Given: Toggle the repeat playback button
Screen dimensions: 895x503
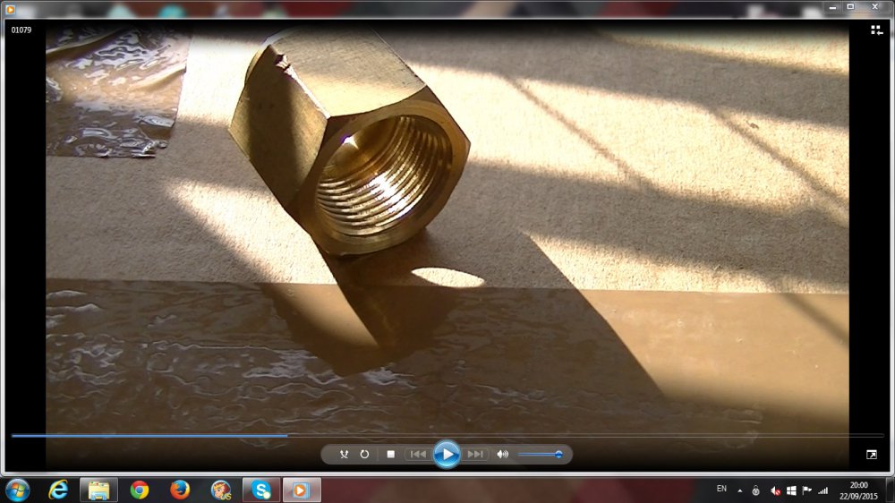Looking at the screenshot, I should [x=364, y=455].
